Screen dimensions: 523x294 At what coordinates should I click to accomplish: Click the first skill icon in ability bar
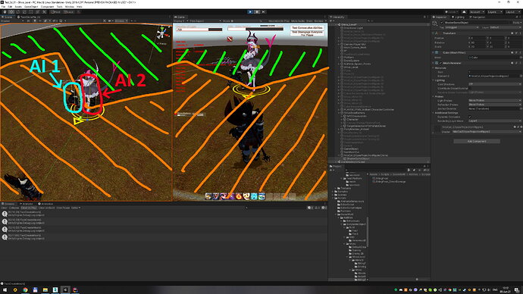[208, 196]
